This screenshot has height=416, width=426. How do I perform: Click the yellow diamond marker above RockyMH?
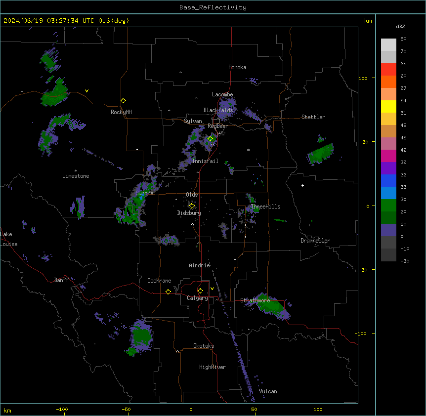pos(123,100)
